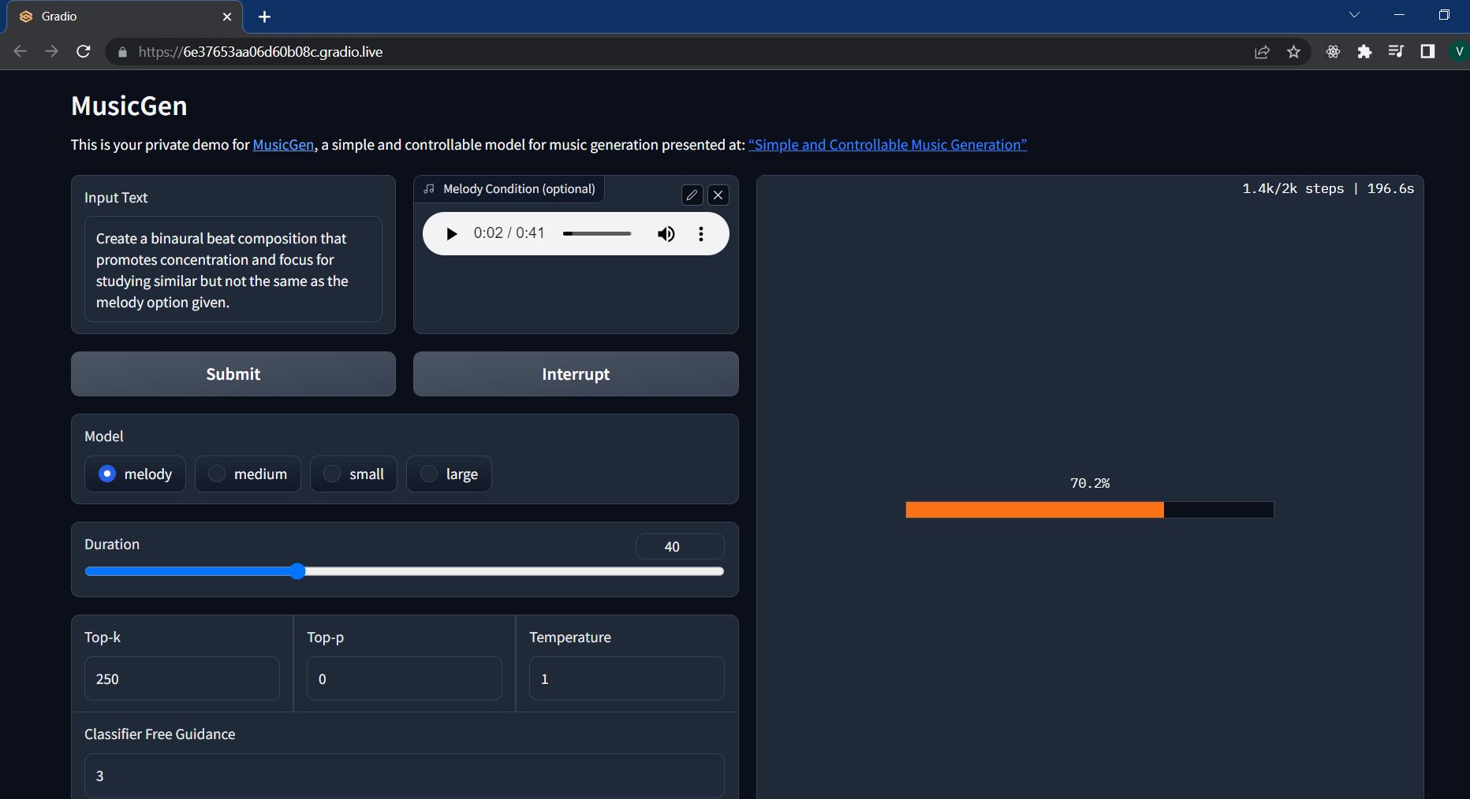Focus the Input Text prompt box
Screen dimensions: 1470x799
(233, 269)
